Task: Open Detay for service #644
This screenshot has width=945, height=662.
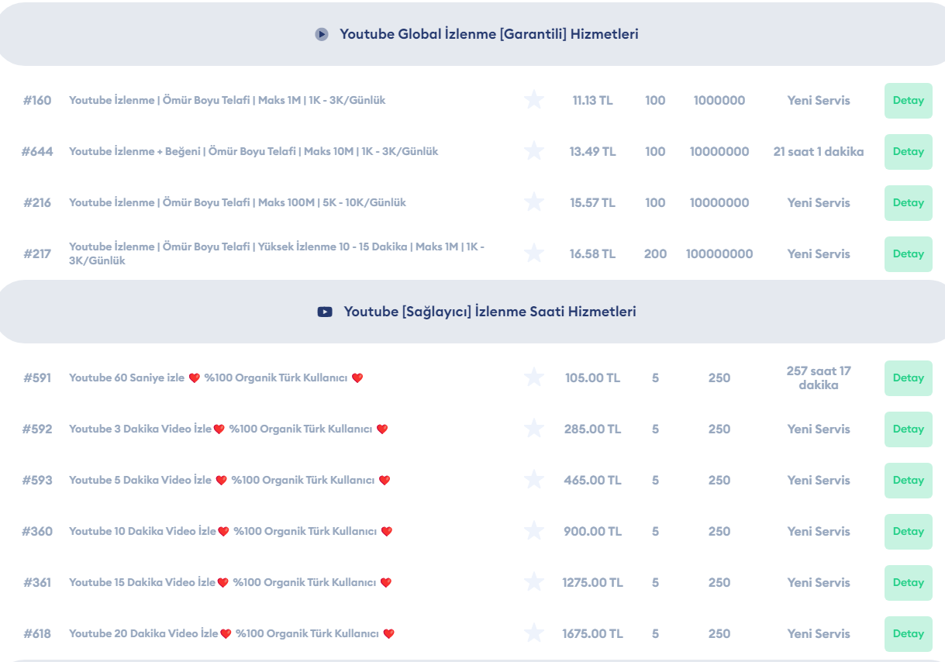Action: pyautogui.click(x=908, y=152)
